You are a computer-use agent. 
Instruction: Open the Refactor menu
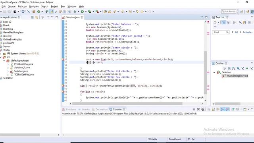point(22,6)
